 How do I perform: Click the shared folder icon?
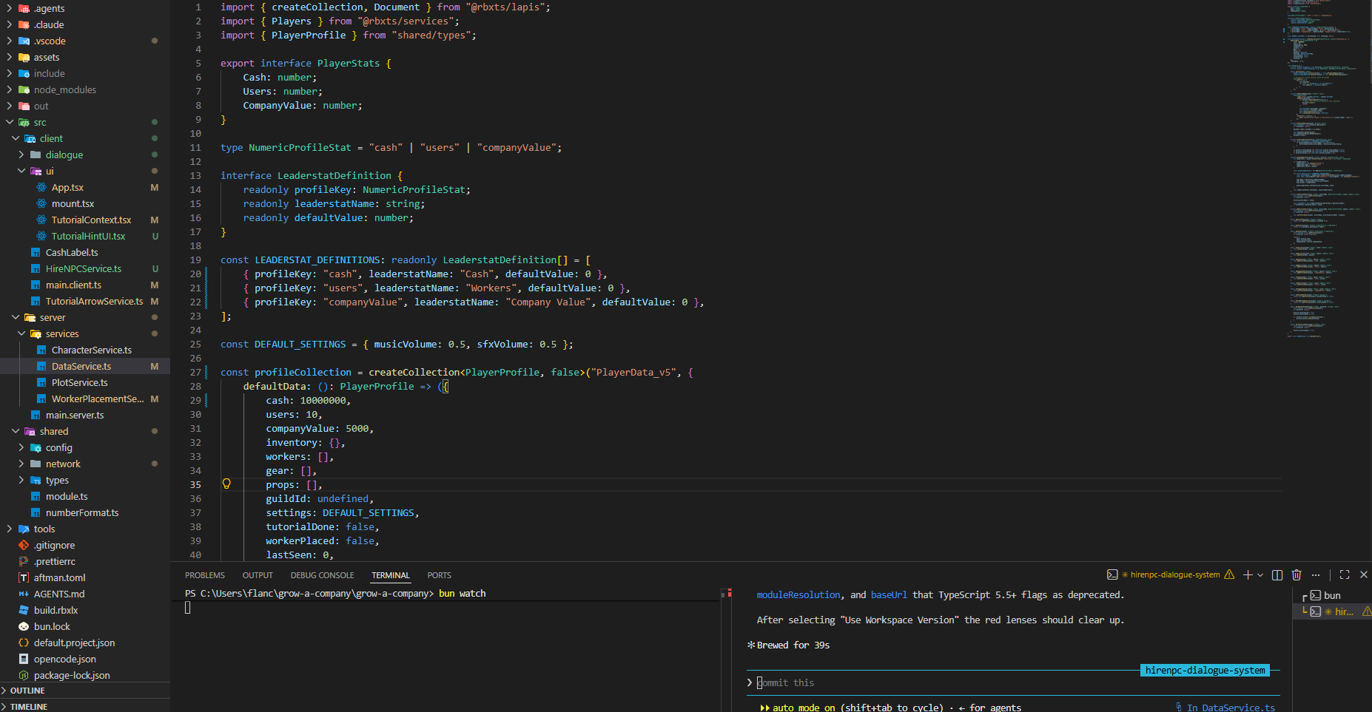point(30,431)
